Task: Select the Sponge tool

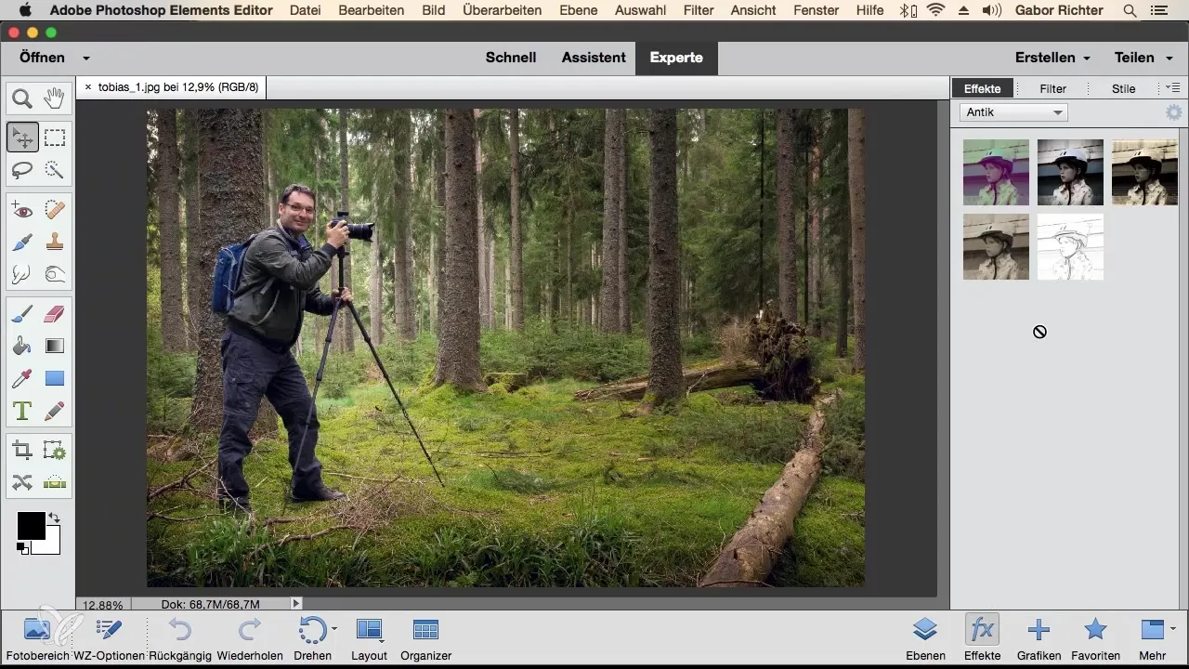Action: pos(55,274)
